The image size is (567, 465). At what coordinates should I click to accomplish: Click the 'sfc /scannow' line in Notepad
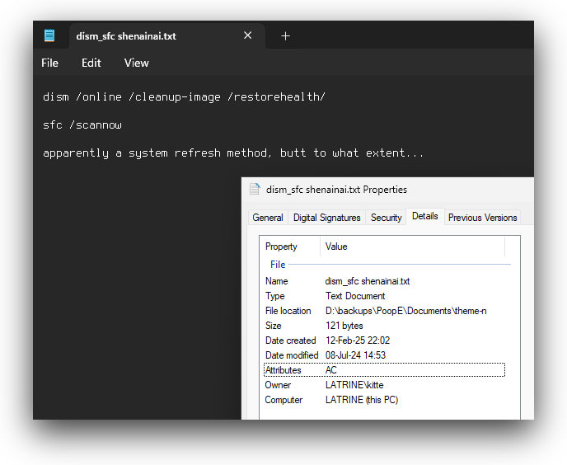click(82, 124)
